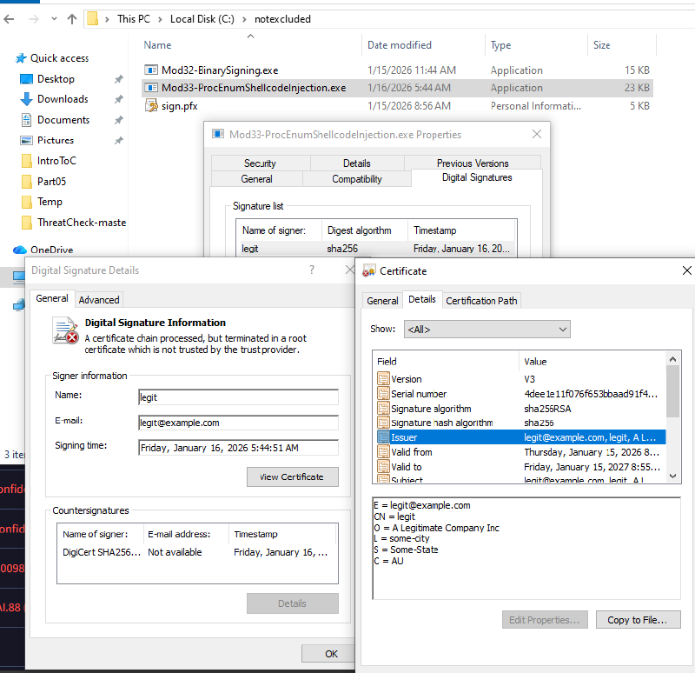Screen dimensions: 695x673
Task: Open Downloads folder in Quick access
Action: click(27, 99)
